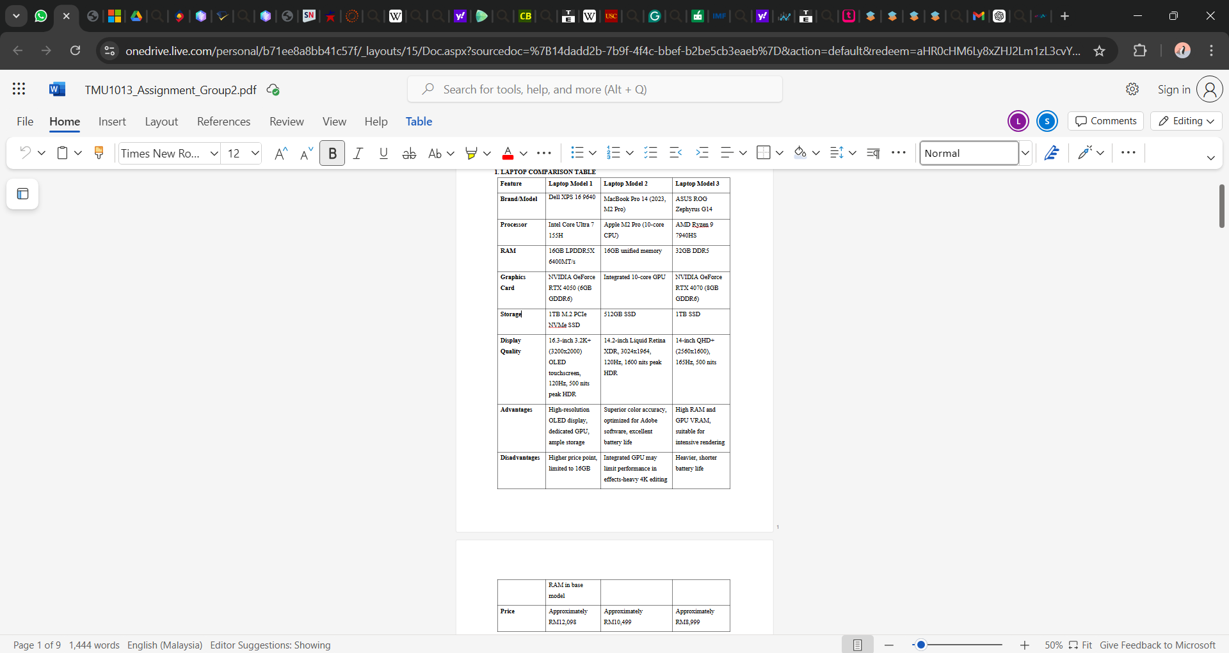Screen dimensions: 1229x653
Task: Switch to the Review tab
Action: coord(287,122)
